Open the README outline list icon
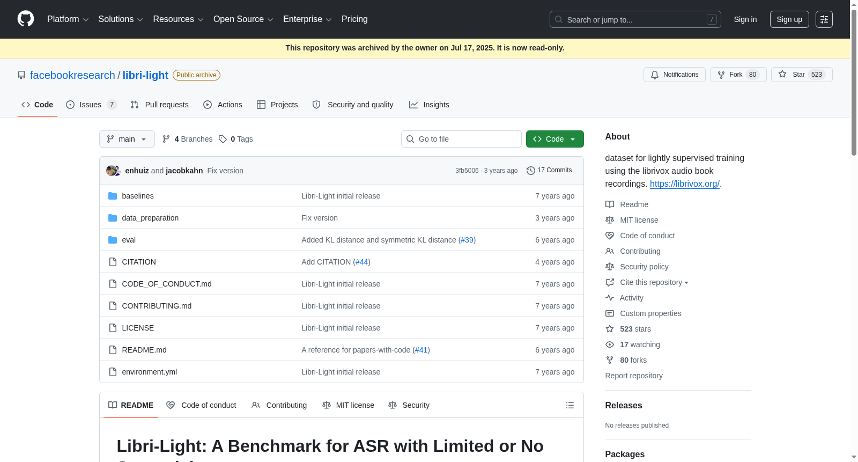 tap(570, 405)
